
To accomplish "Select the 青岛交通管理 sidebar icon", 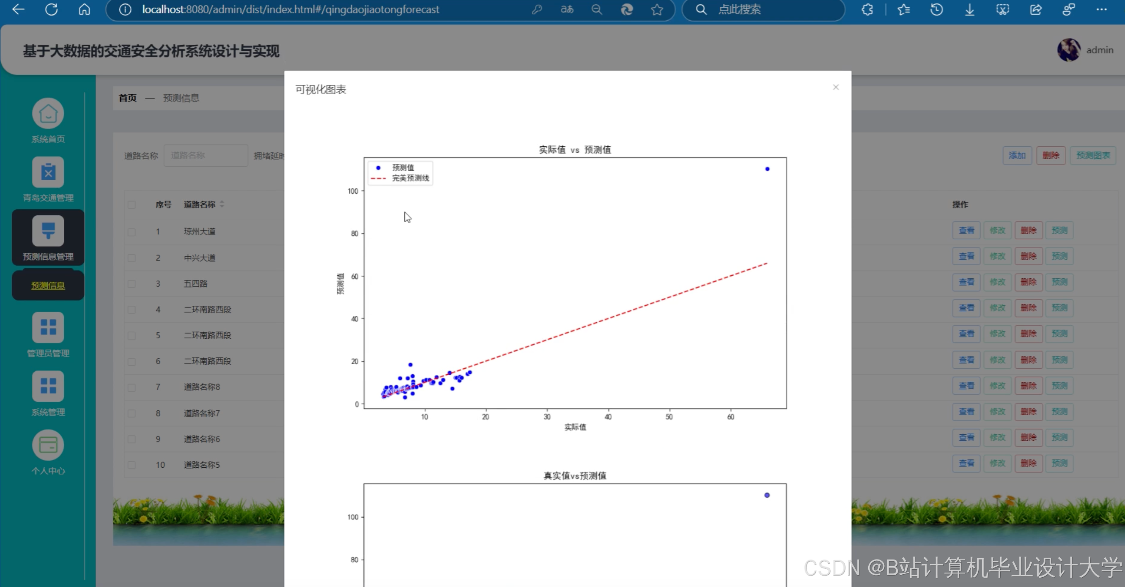I will pos(48,171).
